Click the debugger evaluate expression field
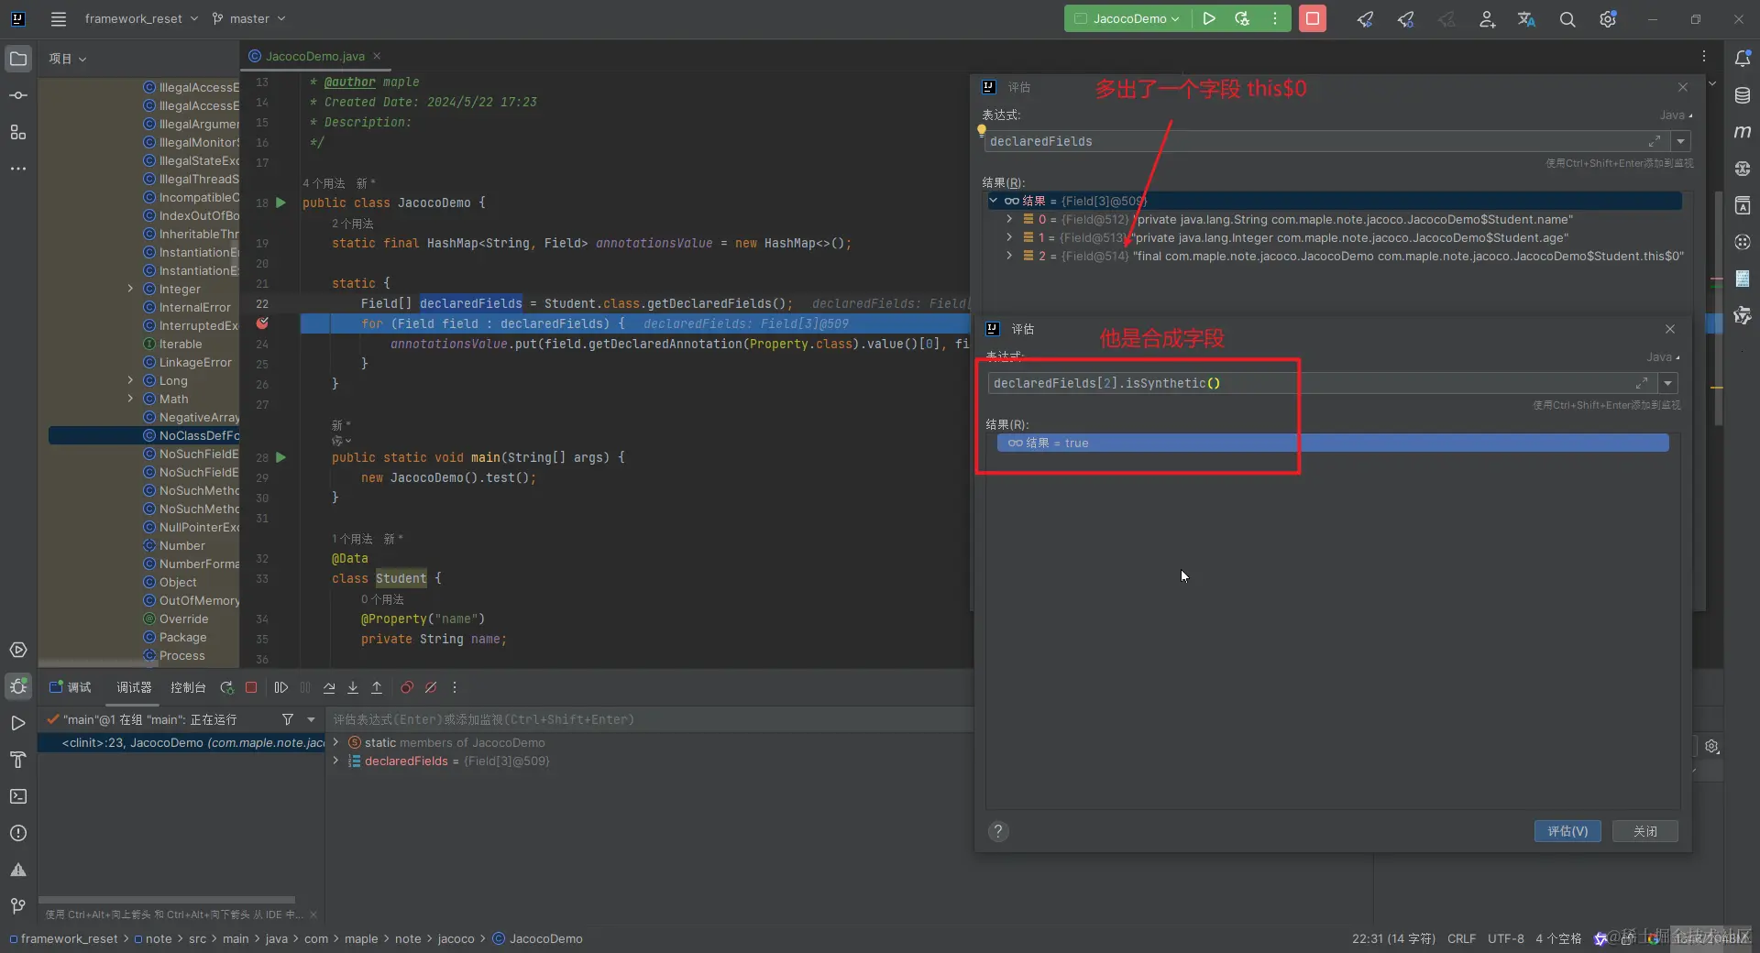 point(649,719)
